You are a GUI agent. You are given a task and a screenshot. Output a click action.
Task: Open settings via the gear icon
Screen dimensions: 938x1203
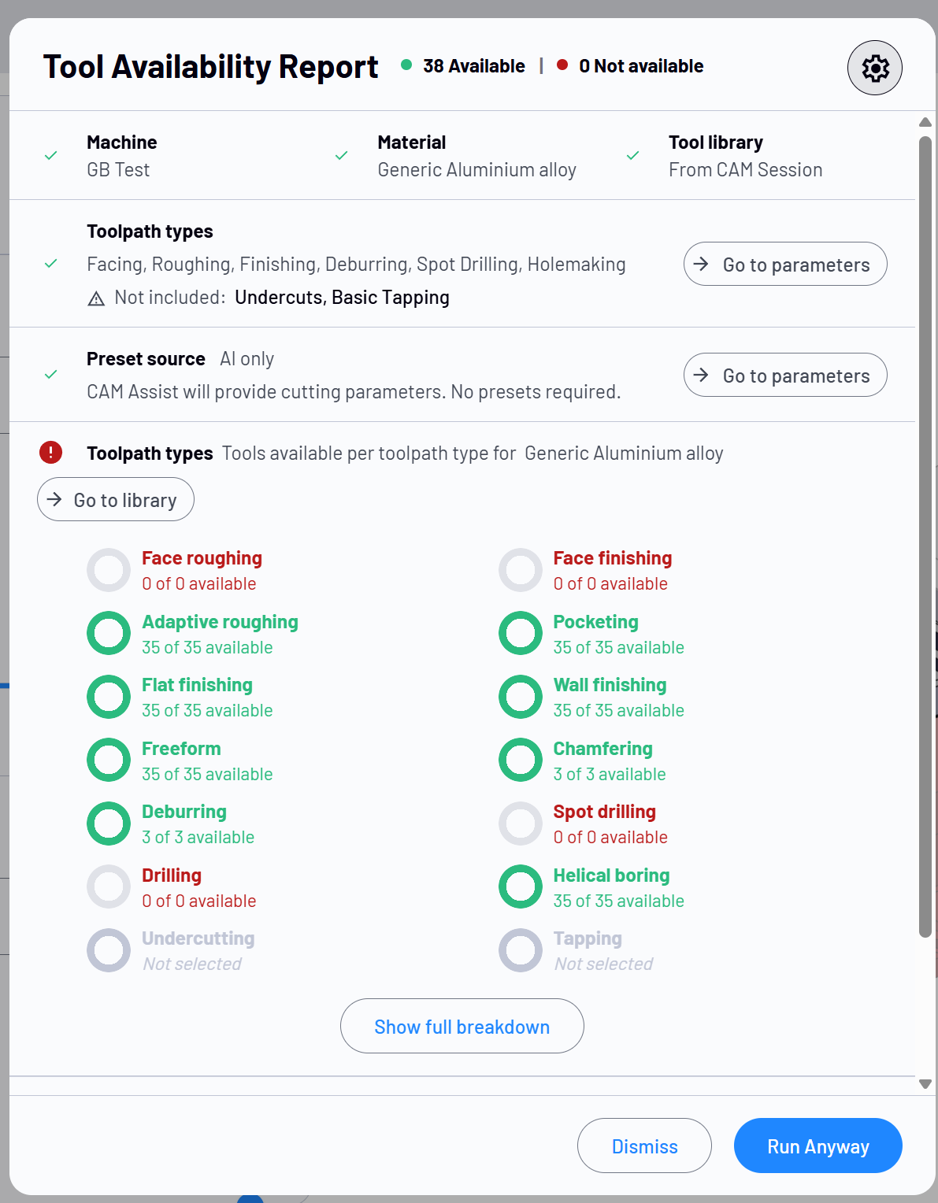(874, 68)
